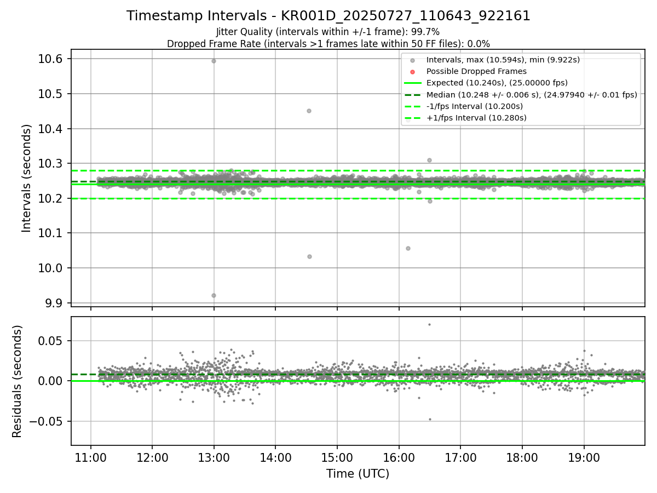Click the 17:00 time tick label
657x493 pixels.
[460, 457]
